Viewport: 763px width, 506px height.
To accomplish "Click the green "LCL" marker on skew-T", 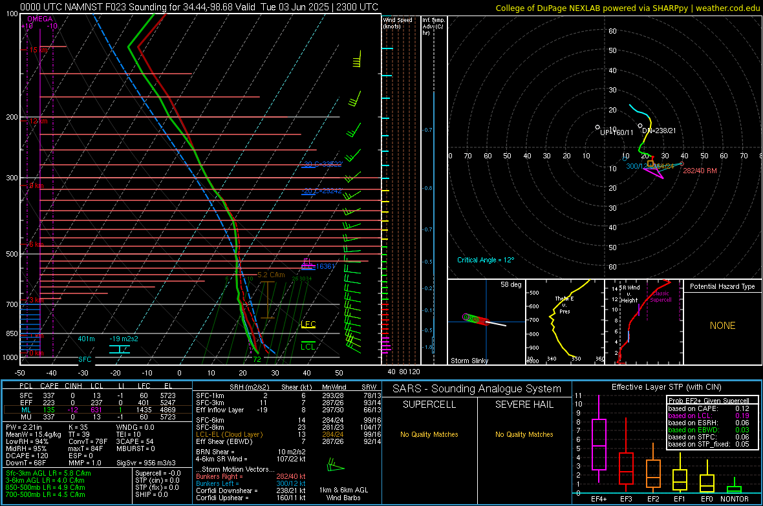I will point(308,346).
